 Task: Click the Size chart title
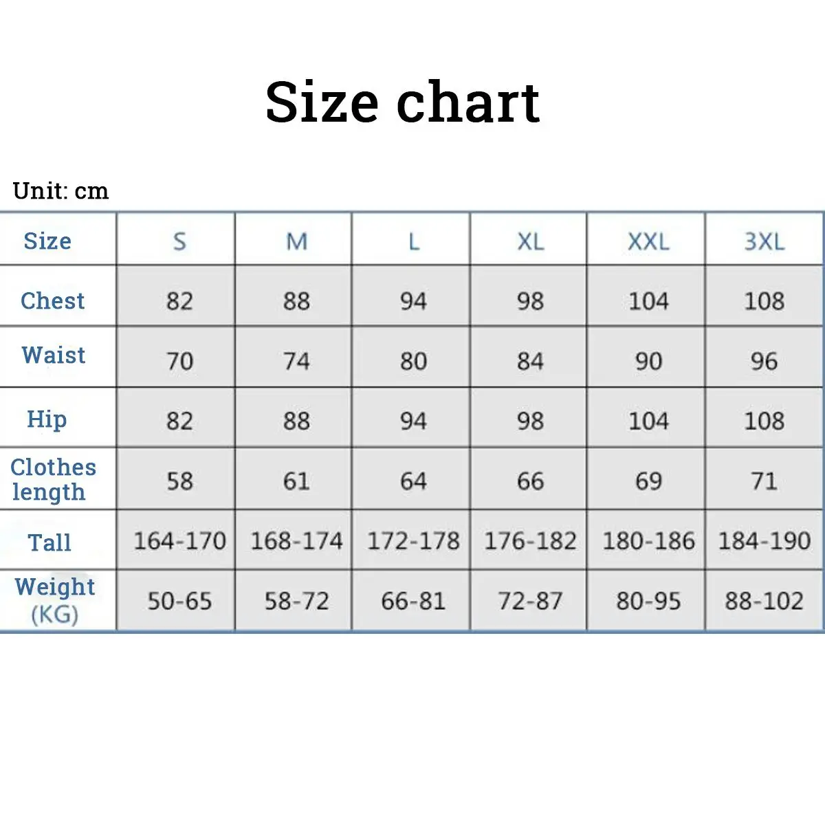pyautogui.click(x=402, y=102)
